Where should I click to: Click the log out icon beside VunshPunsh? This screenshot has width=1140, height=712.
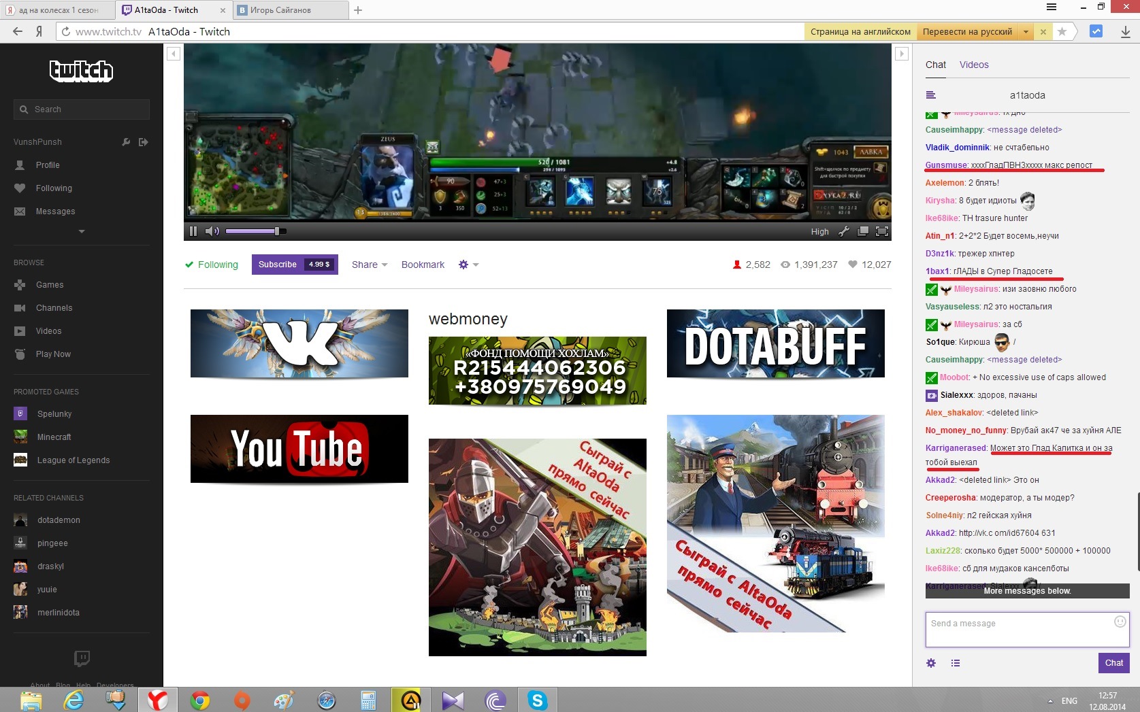(143, 142)
